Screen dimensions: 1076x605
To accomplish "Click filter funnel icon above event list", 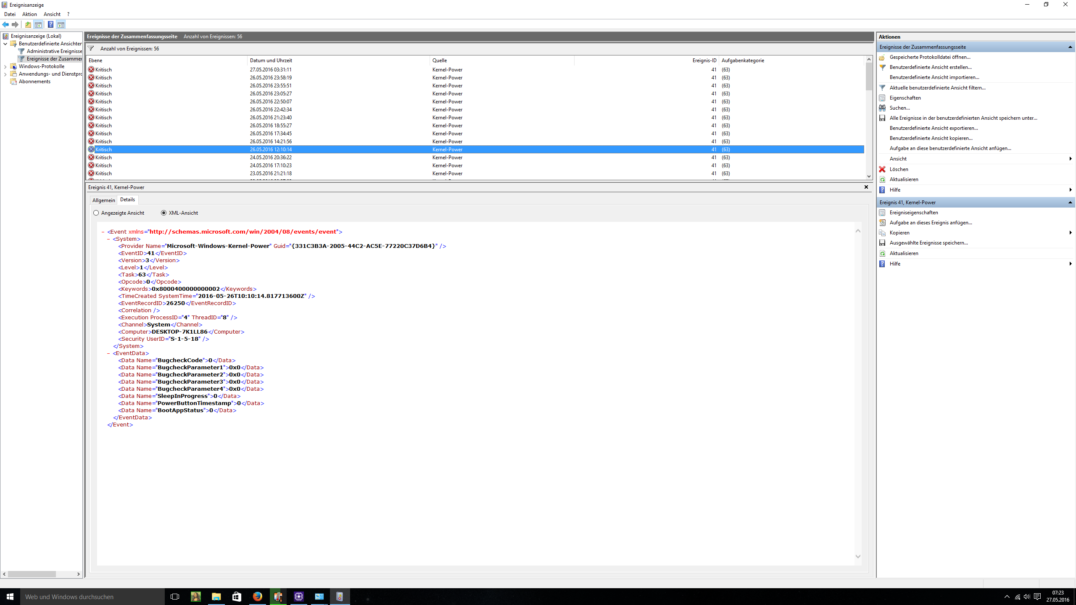I will pos(91,48).
